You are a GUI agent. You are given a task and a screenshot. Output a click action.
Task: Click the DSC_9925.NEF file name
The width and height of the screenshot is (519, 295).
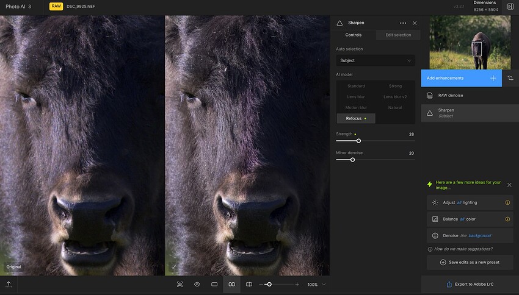click(81, 6)
